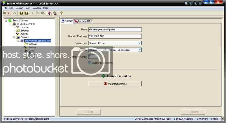Screen dimensions: 226x123
Task: Click the Down/Up kBps status text
Action: pyautogui.click(x=153, y=119)
